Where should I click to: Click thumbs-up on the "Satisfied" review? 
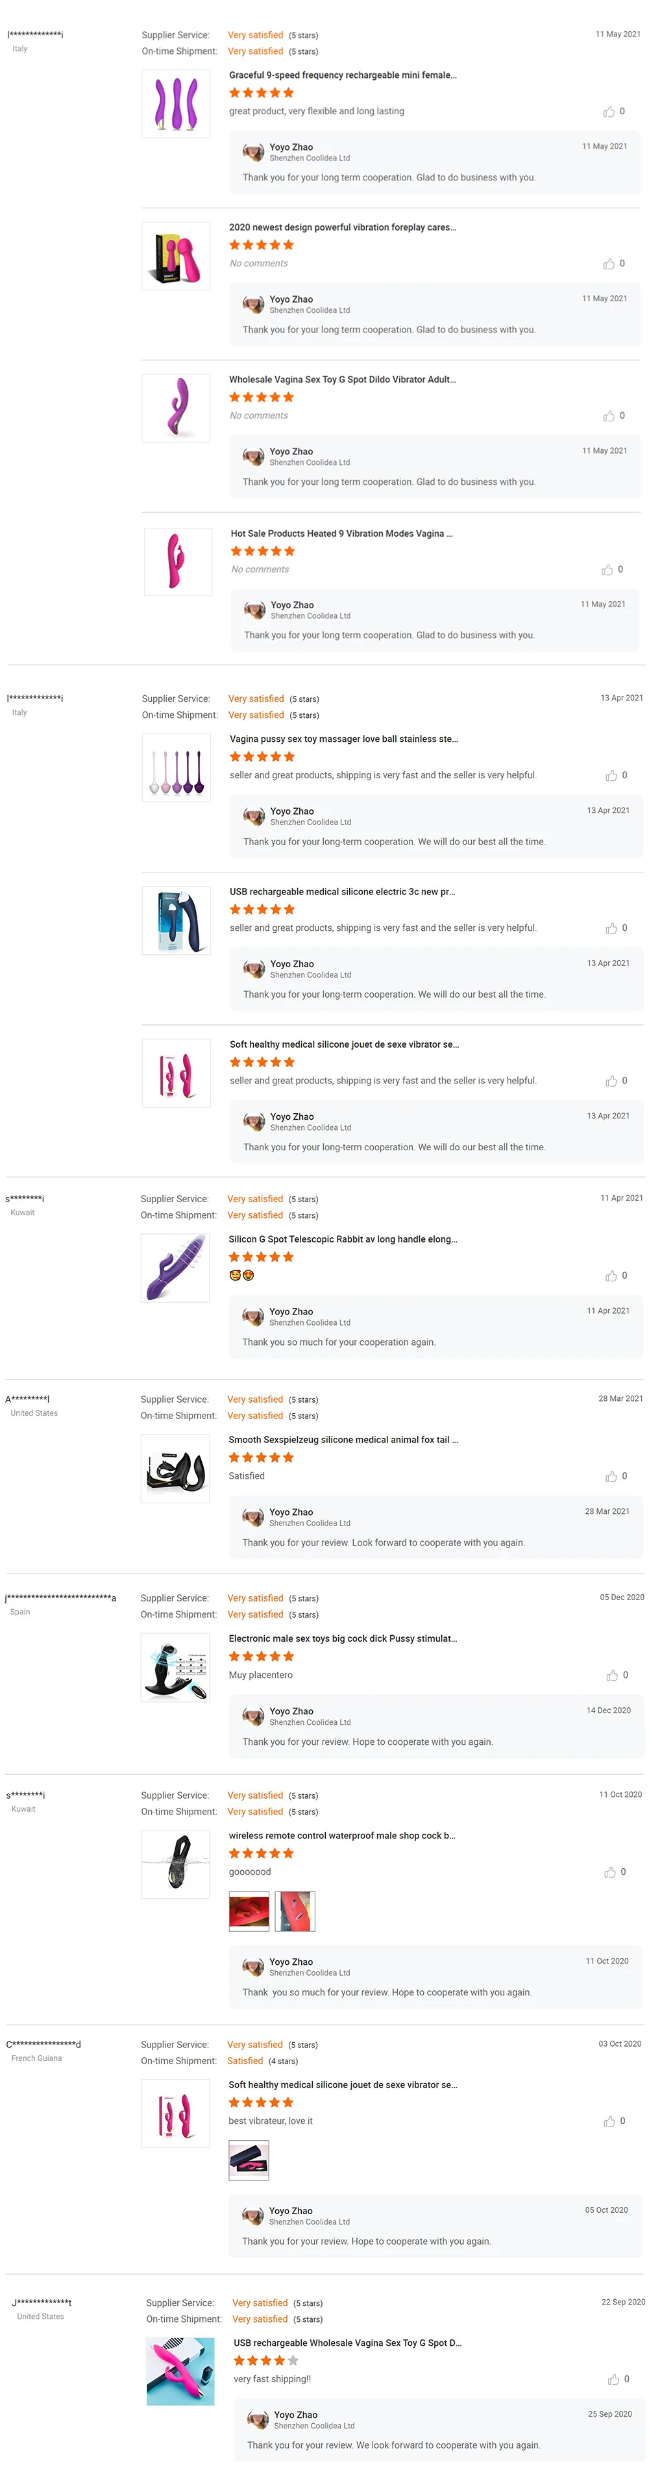click(x=610, y=1476)
